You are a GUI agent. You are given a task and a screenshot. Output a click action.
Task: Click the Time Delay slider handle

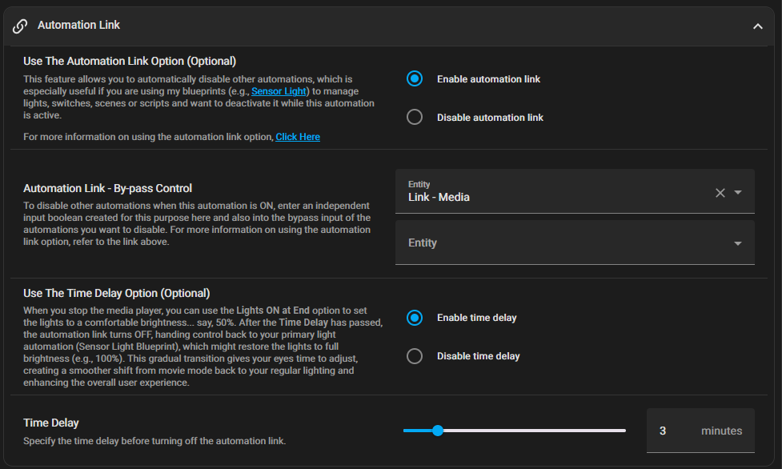click(437, 431)
